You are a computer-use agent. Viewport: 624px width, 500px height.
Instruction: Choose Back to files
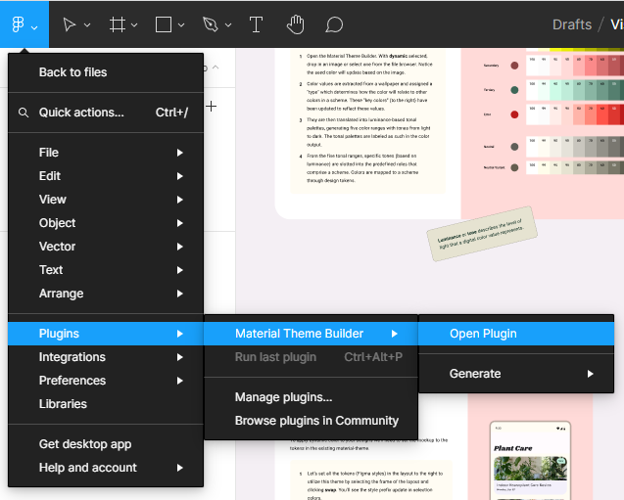pyautogui.click(x=106, y=72)
